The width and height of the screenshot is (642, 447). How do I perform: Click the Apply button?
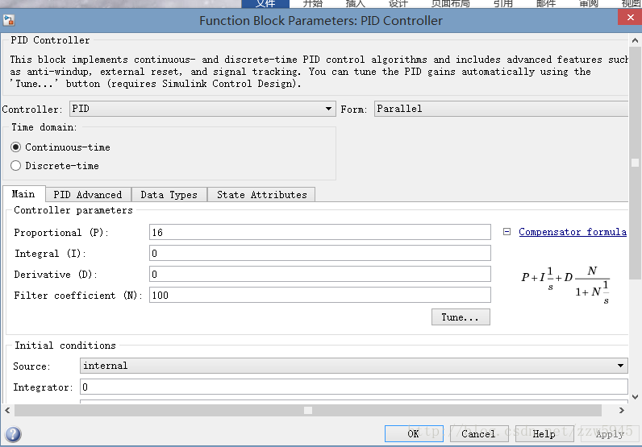[x=610, y=434]
